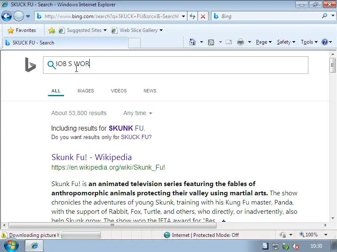
Task: Expand the snippet plus sign
Action: click(224, 220)
